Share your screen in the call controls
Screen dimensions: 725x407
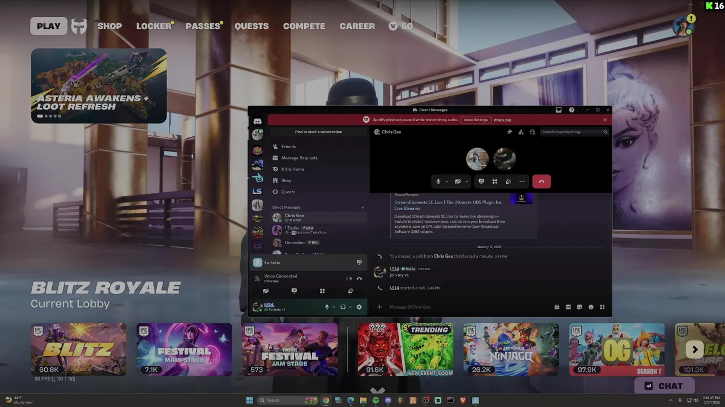coord(481,181)
